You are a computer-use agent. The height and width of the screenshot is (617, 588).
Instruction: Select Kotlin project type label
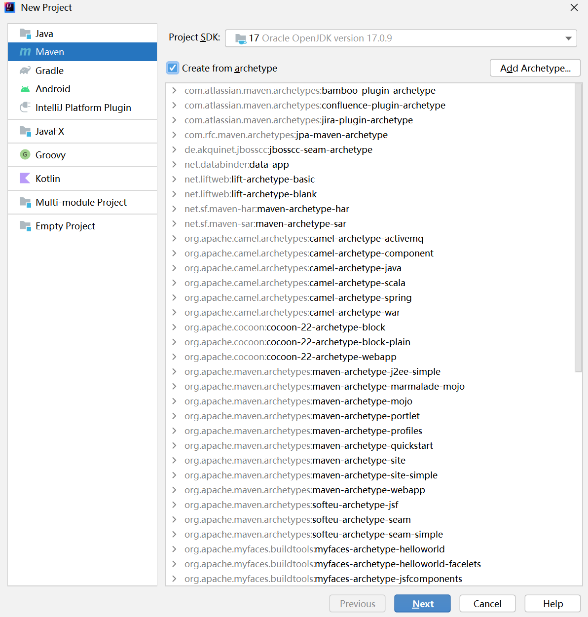(48, 179)
